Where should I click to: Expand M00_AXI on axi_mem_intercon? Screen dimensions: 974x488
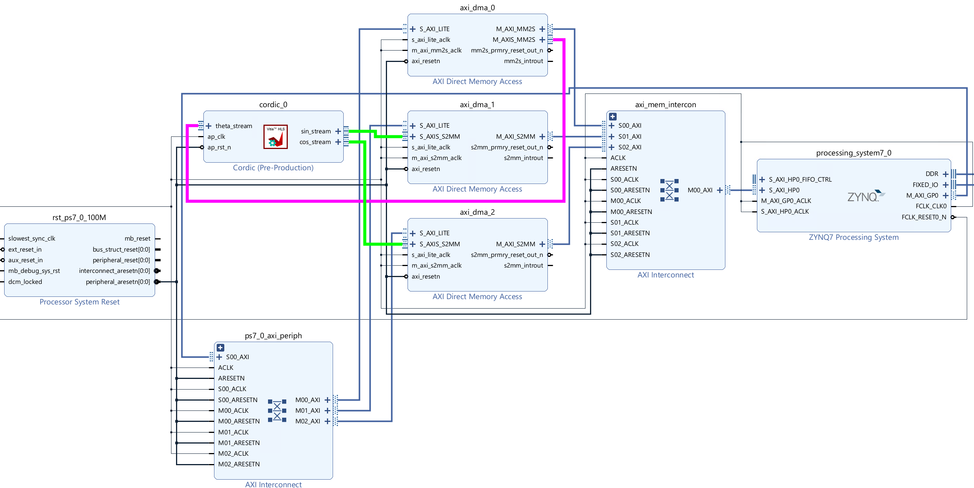tap(720, 190)
